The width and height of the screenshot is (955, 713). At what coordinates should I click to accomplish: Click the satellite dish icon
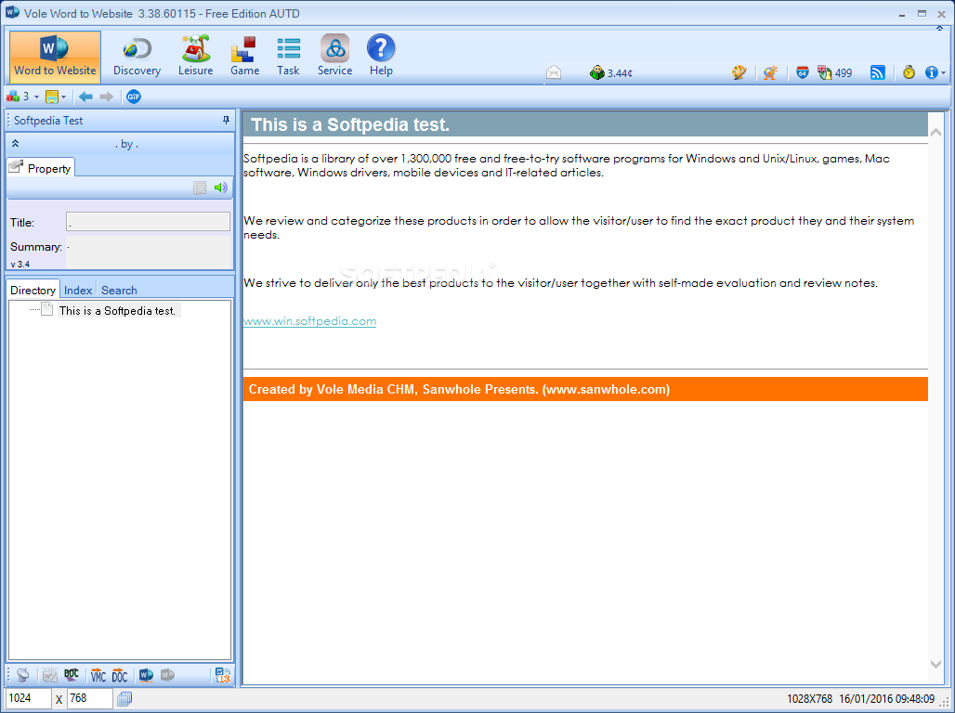pyautogui.click(x=22, y=675)
